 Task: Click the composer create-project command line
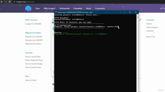tap(86, 27)
